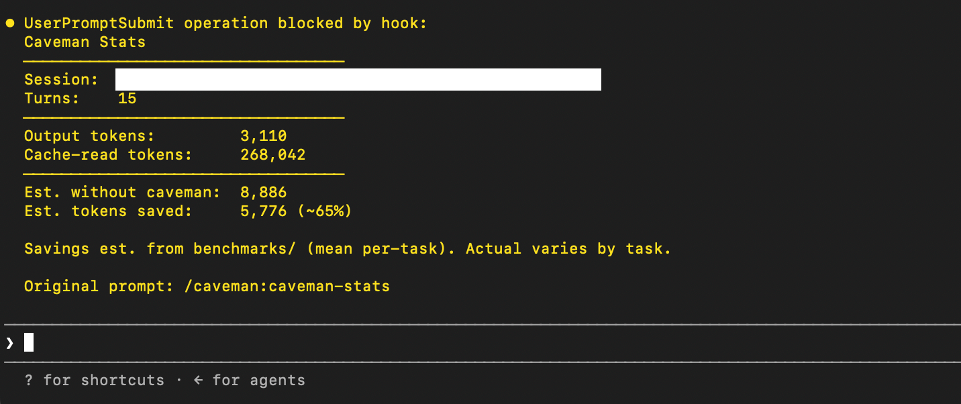Click the question mark shortcuts hint
Viewport: 961px width, 404px height.
(x=28, y=381)
